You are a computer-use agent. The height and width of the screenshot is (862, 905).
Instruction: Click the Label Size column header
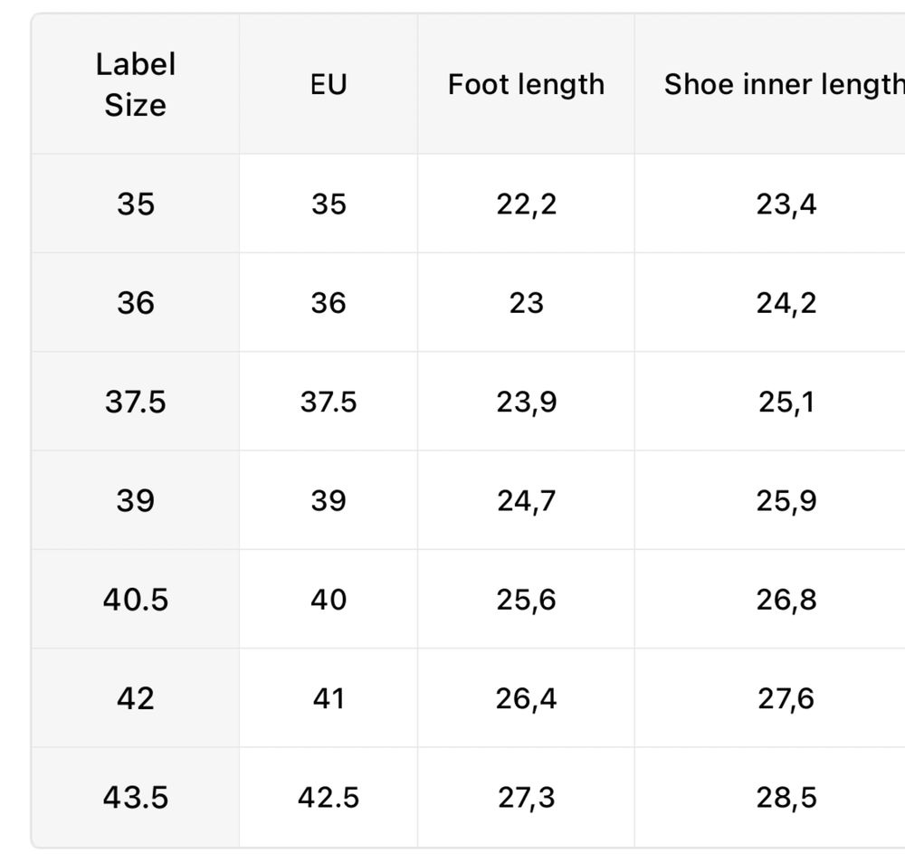[x=136, y=84]
